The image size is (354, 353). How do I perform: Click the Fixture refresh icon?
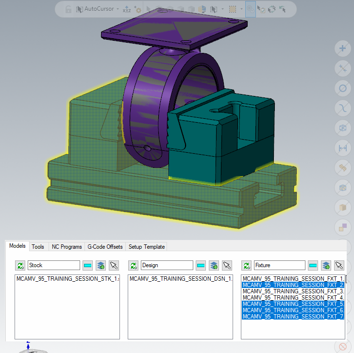[x=246, y=265]
